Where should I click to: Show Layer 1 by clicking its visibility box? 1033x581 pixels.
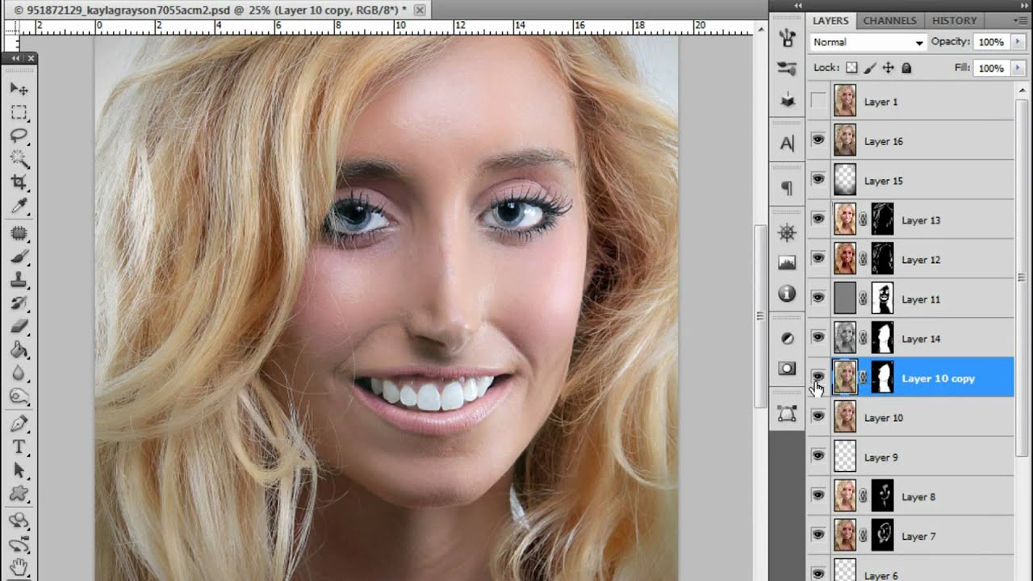818,102
